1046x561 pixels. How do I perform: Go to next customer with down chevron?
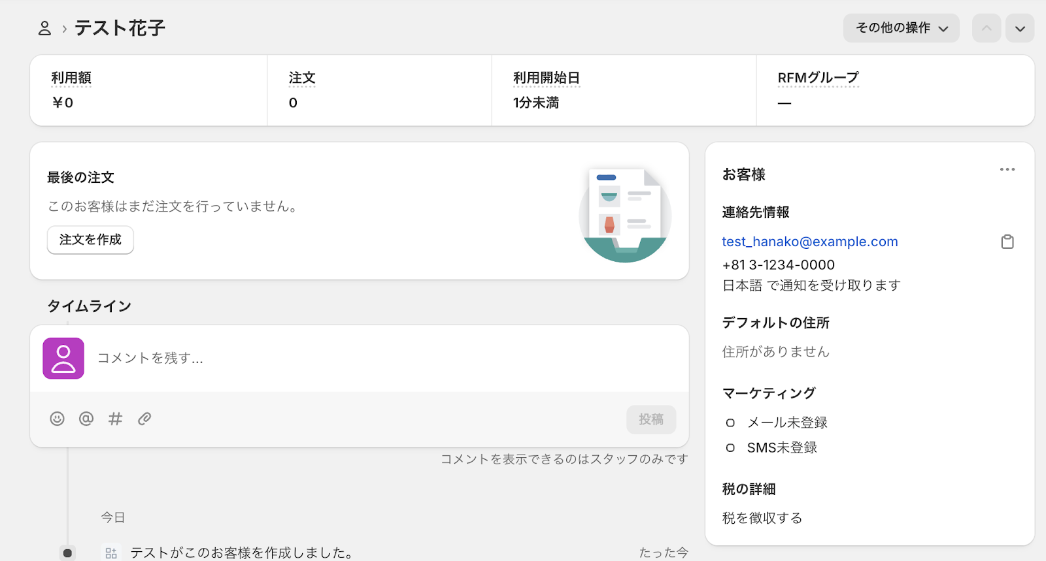[1019, 29]
